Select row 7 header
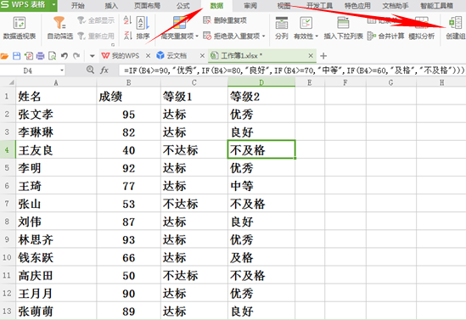Image resolution: width=466 pixels, height=320 pixels. point(7,204)
